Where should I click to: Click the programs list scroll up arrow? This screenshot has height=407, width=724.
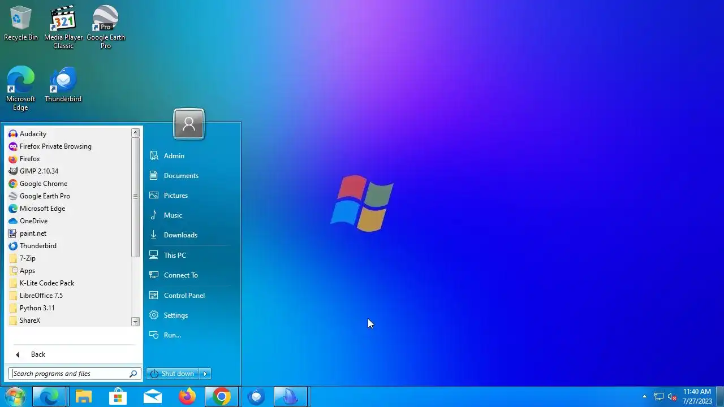click(x=135, y=133)
